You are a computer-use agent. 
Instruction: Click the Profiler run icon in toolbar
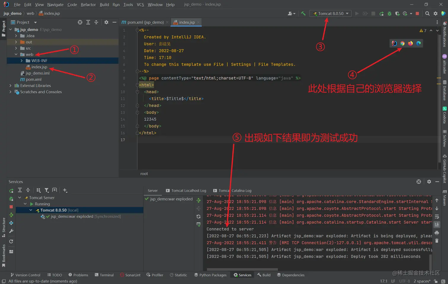pyautogui.click(x=405, y=14)
